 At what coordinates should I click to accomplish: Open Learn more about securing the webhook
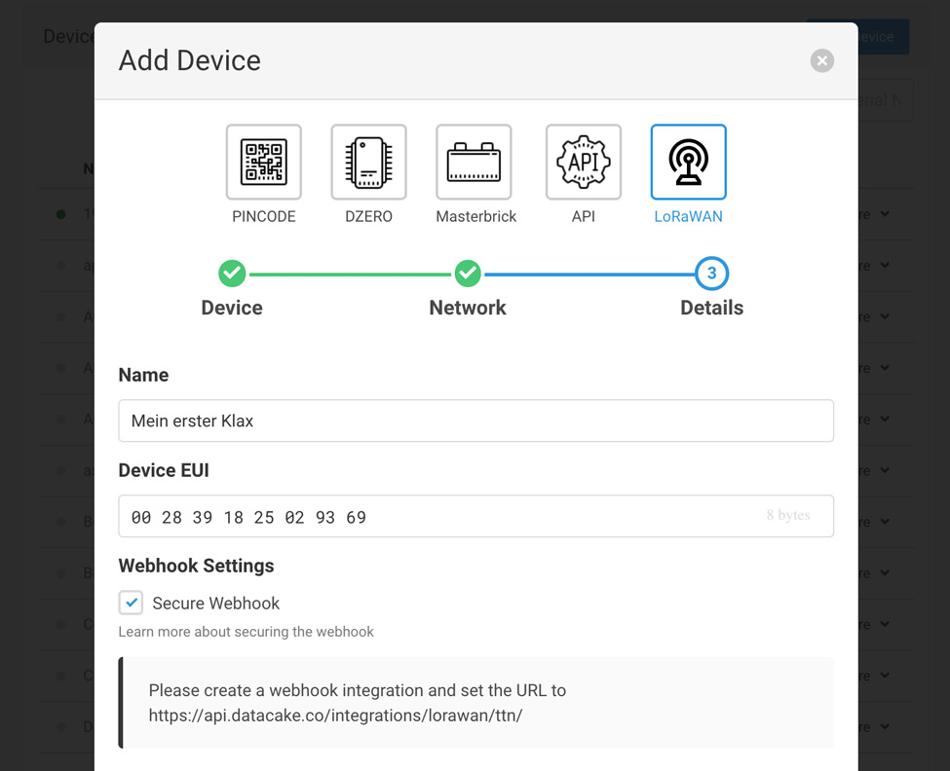click(246, 632)
